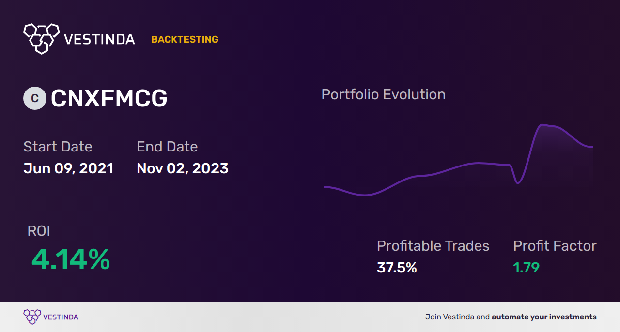Image resolution: width=620 pixels, height=332 pixels.
Task: Click the circular C icon beside CNXFMCG
Action: [35, 98]
